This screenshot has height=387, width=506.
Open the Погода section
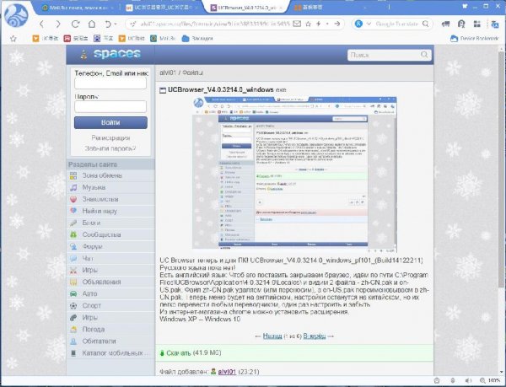110,330
